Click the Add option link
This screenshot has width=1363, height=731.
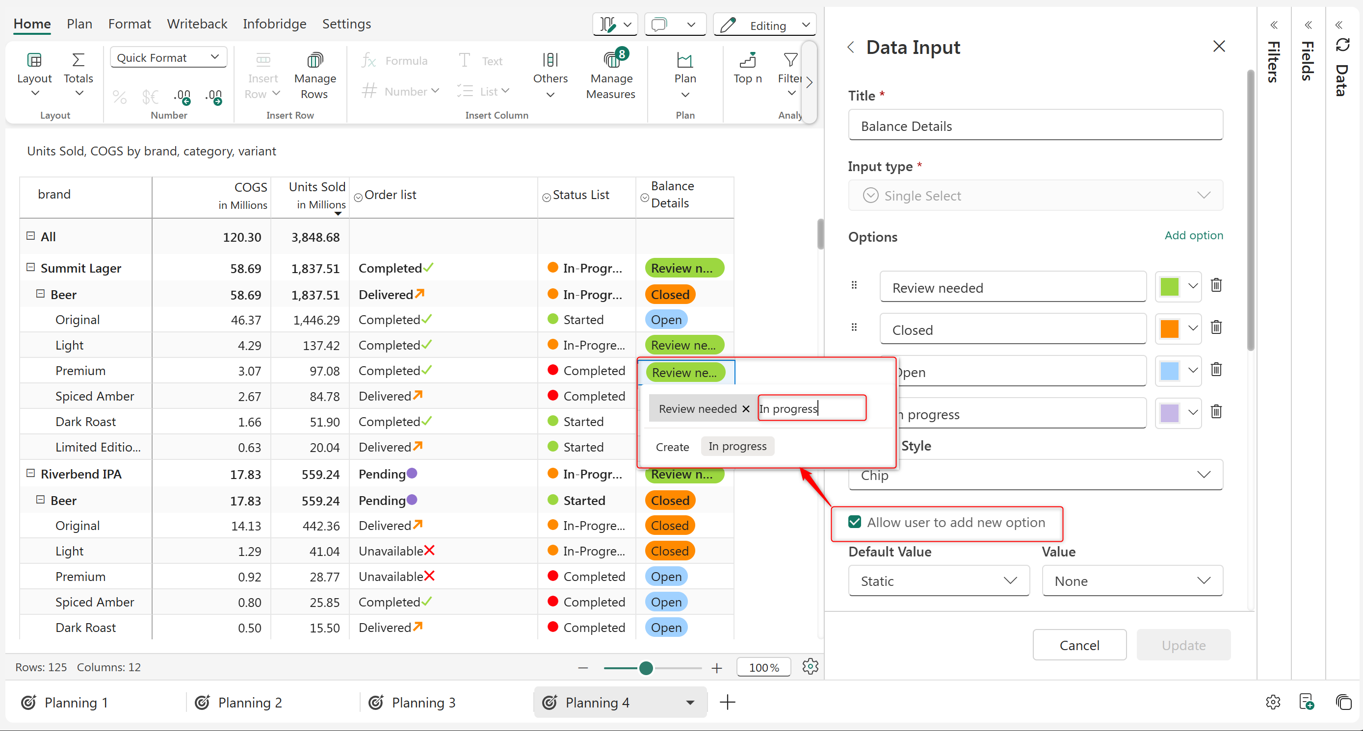1193,235
